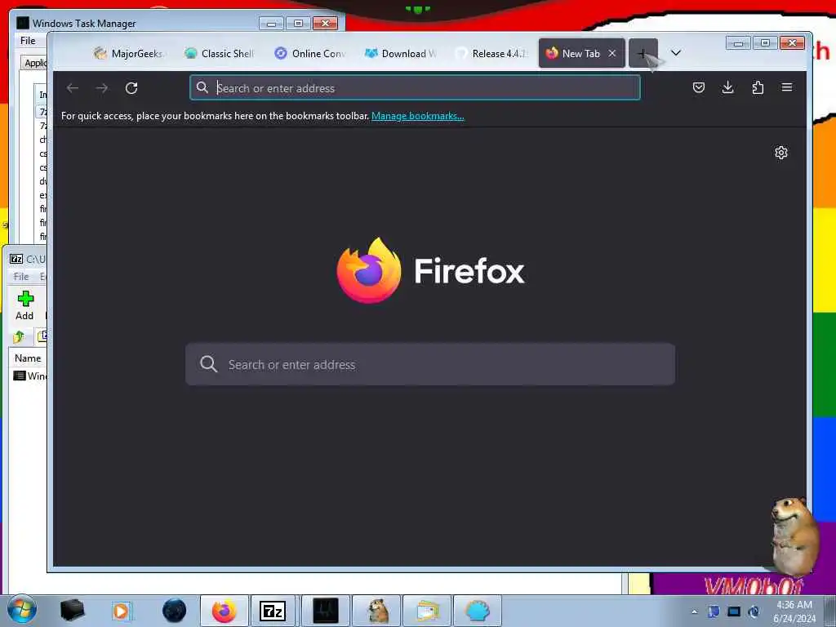The image size is (836, 627).
Task: Click the tray volume icon
Action: [754, 611]
